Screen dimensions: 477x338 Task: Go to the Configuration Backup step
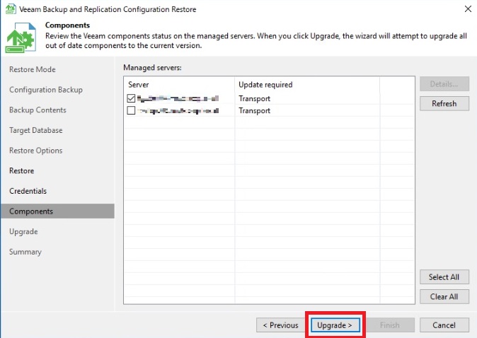point(46,90)
